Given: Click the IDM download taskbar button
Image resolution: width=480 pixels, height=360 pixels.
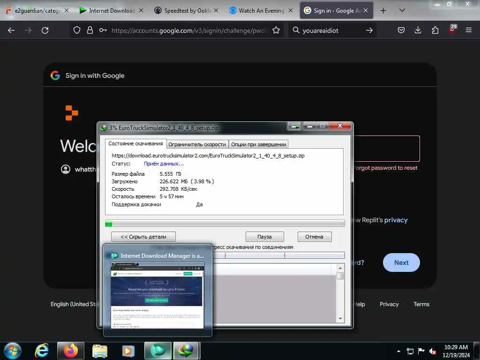Looking at the screenshot, I should pos(187,351).
